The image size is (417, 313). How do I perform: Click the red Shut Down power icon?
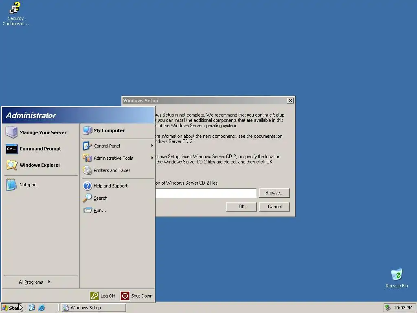[x=125, y=296]
